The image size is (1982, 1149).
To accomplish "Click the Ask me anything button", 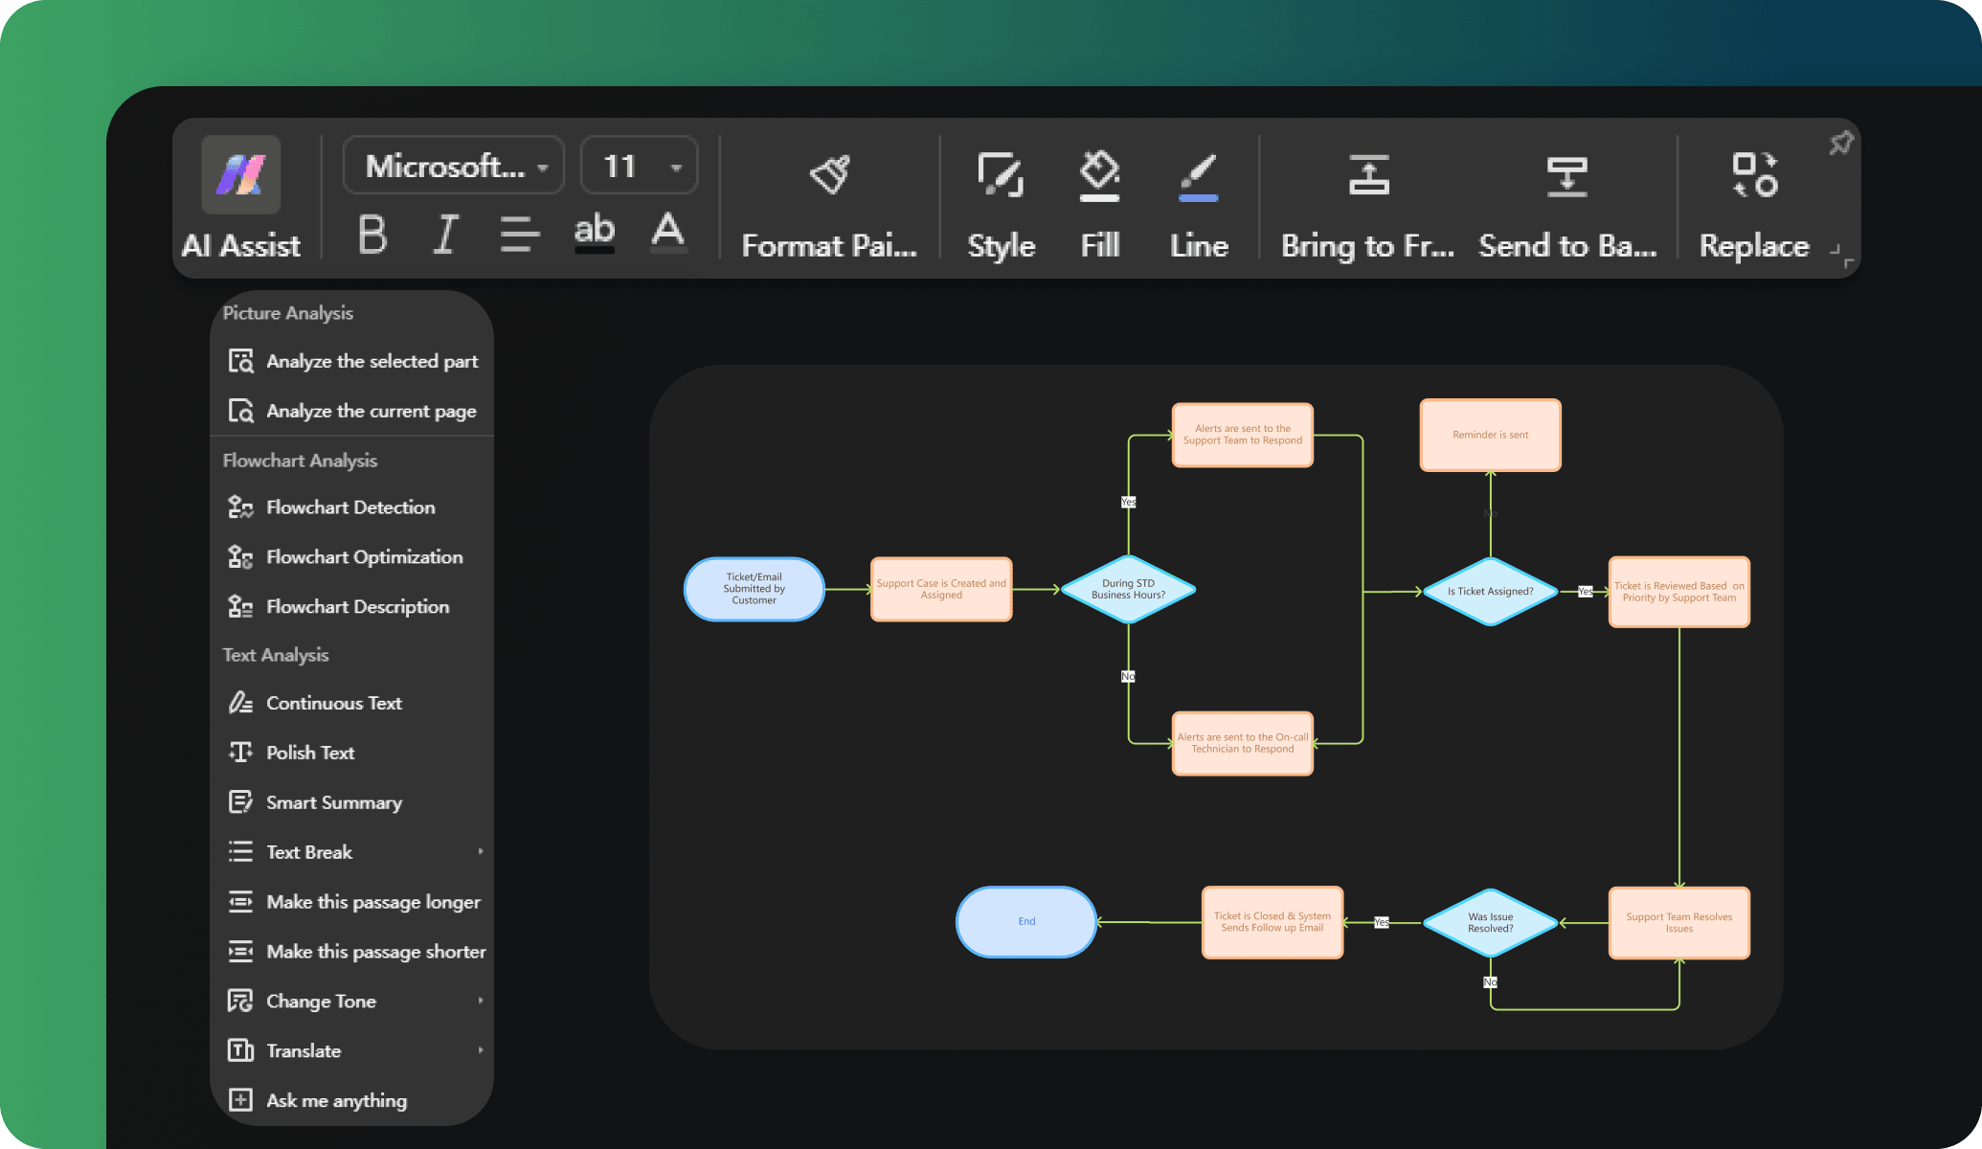I will 336,1098.
